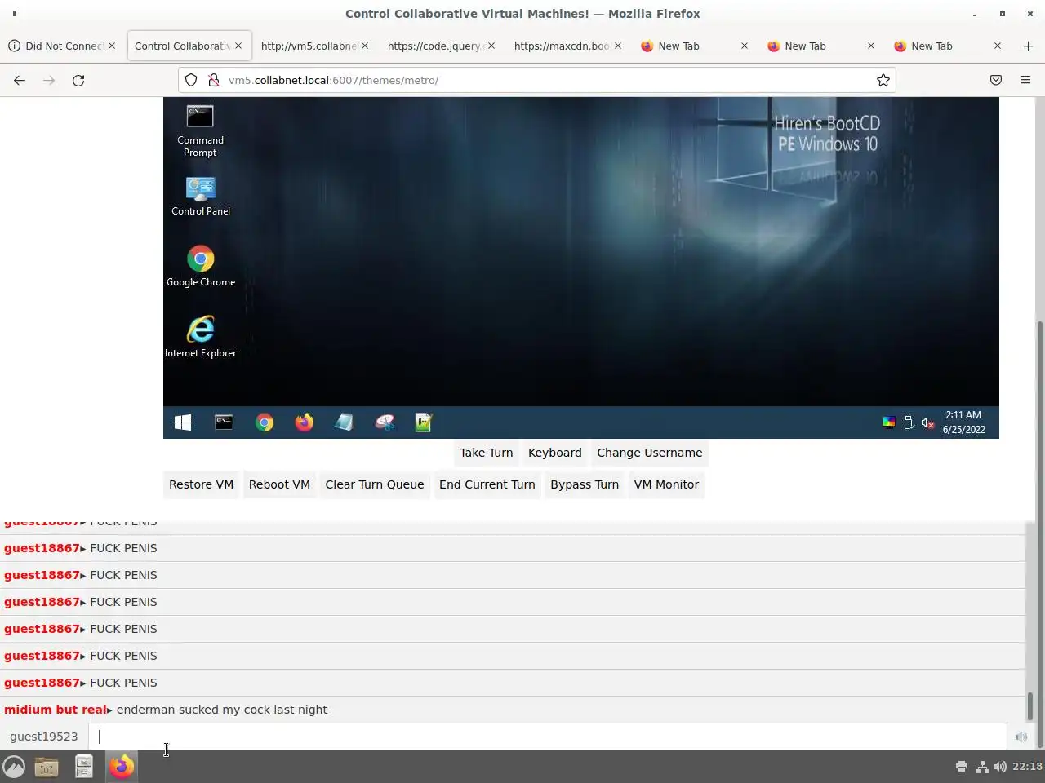Open file manager folder in desktop panel
The height and width of the screenshot is (783, 1045).
47,767
